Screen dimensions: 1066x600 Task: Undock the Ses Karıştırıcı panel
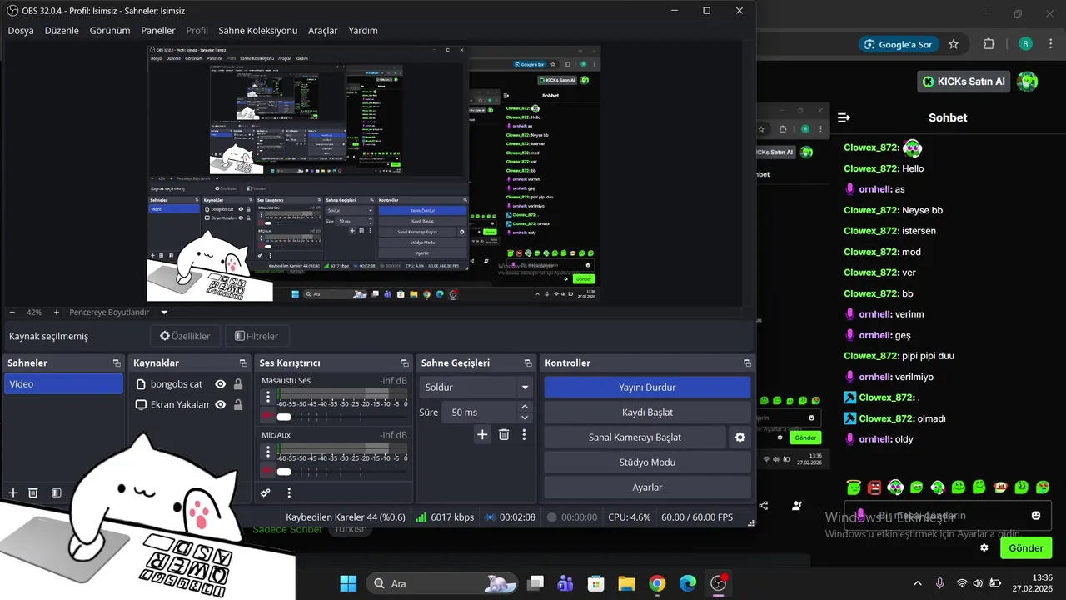tap(405, 363)
